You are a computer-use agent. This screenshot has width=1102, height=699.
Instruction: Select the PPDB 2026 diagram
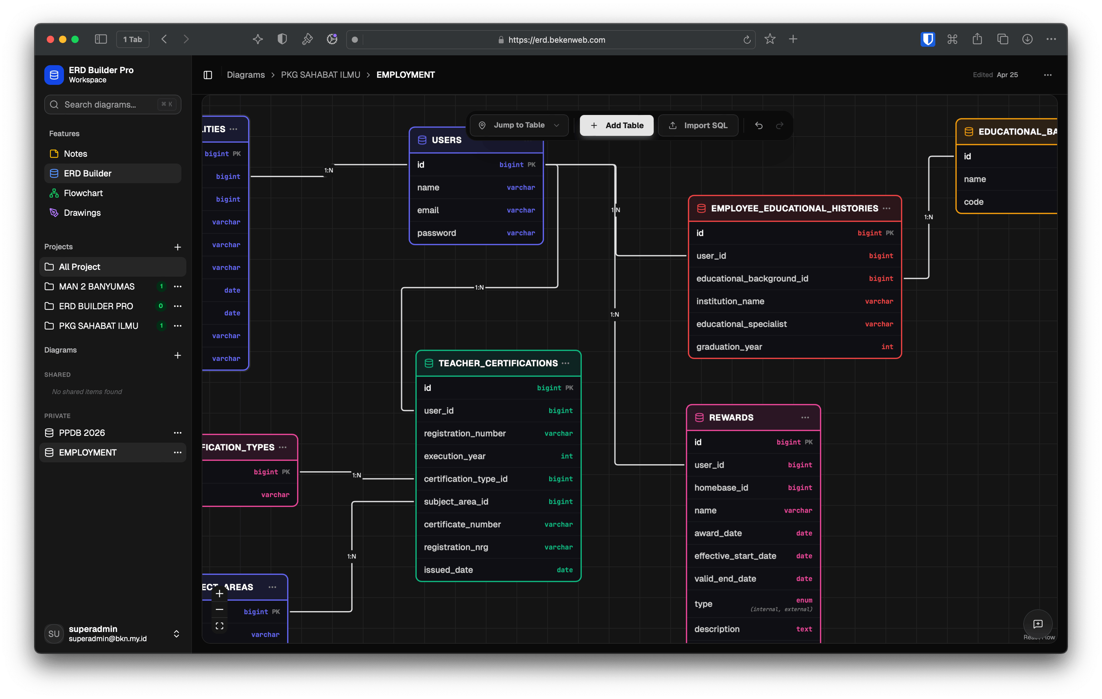[x=82, y=433]
